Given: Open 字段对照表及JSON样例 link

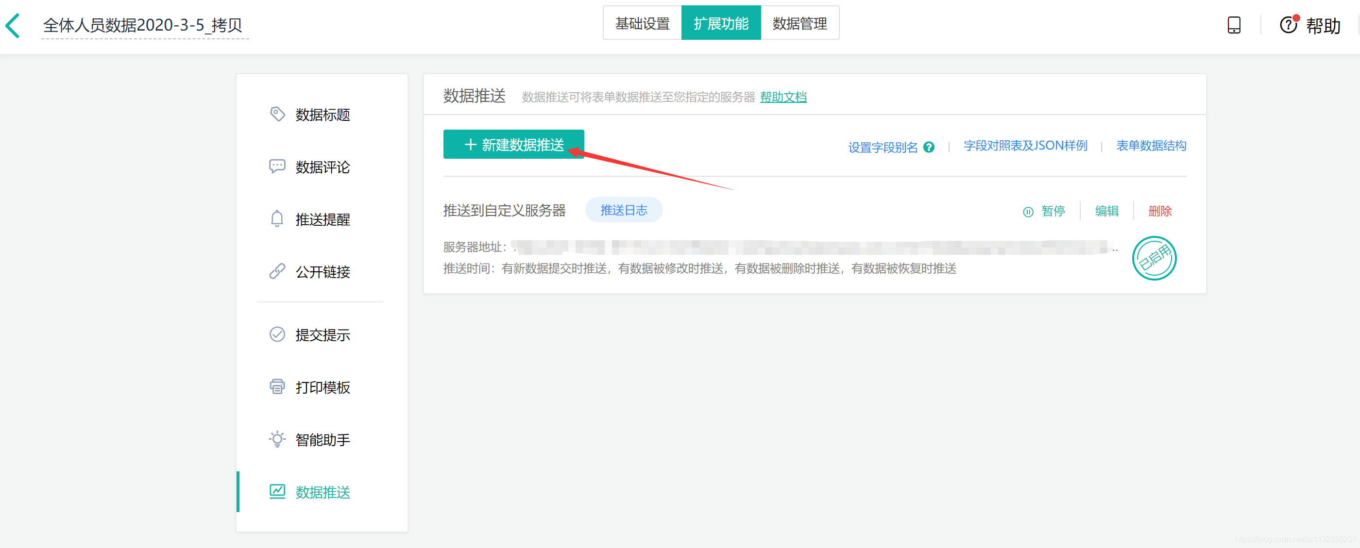Looking at the screenshot, I should (x=1025, y=146).
